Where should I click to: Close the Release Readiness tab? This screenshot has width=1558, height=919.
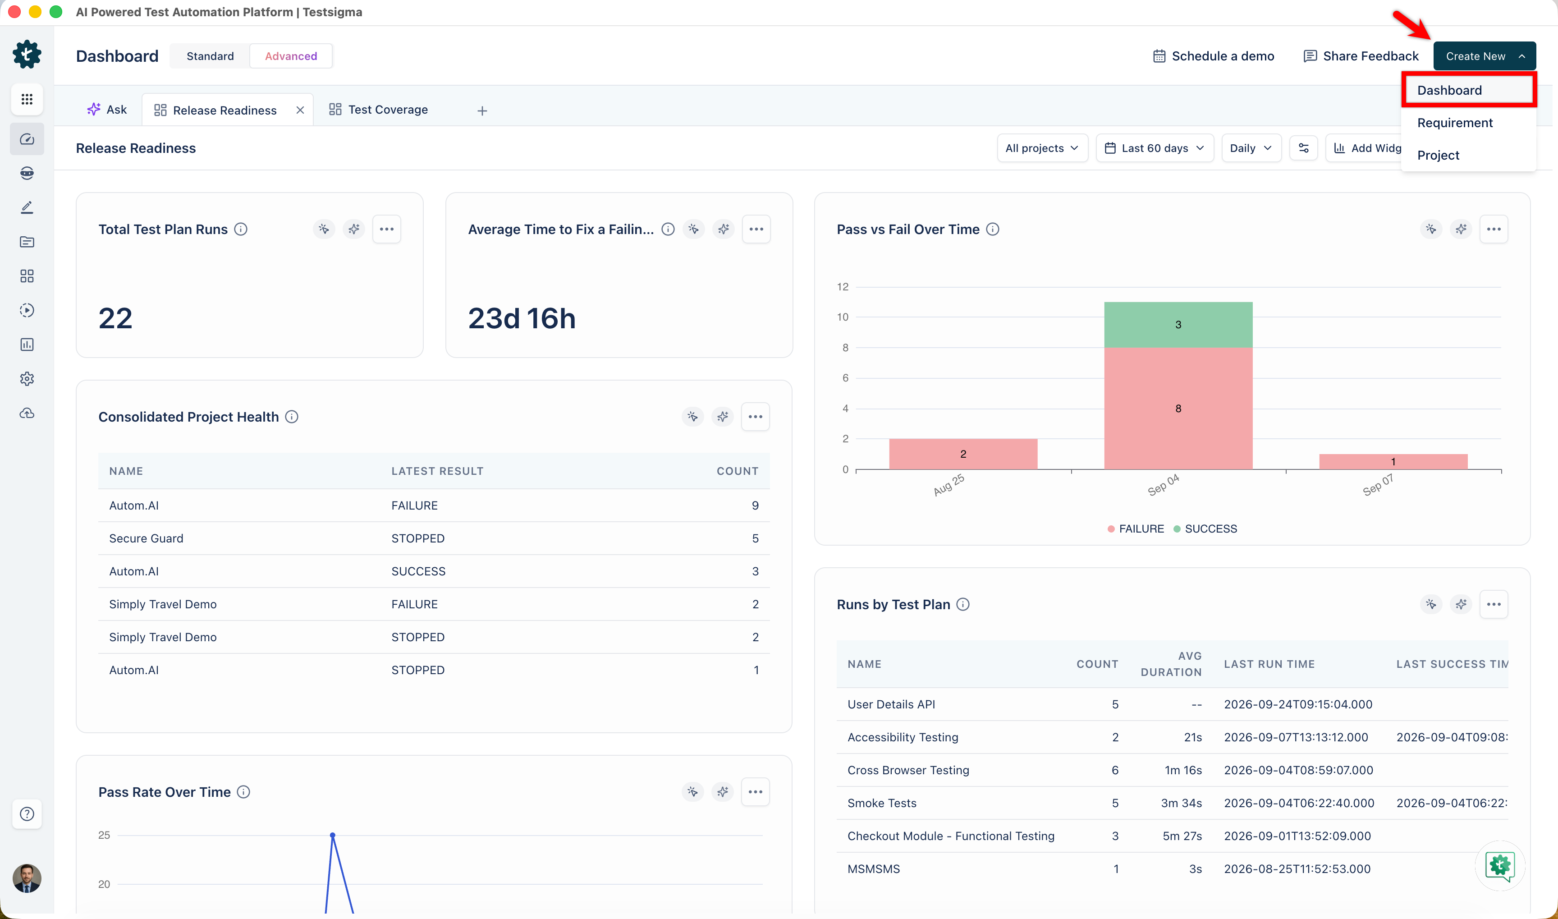[x=300, y=110]
